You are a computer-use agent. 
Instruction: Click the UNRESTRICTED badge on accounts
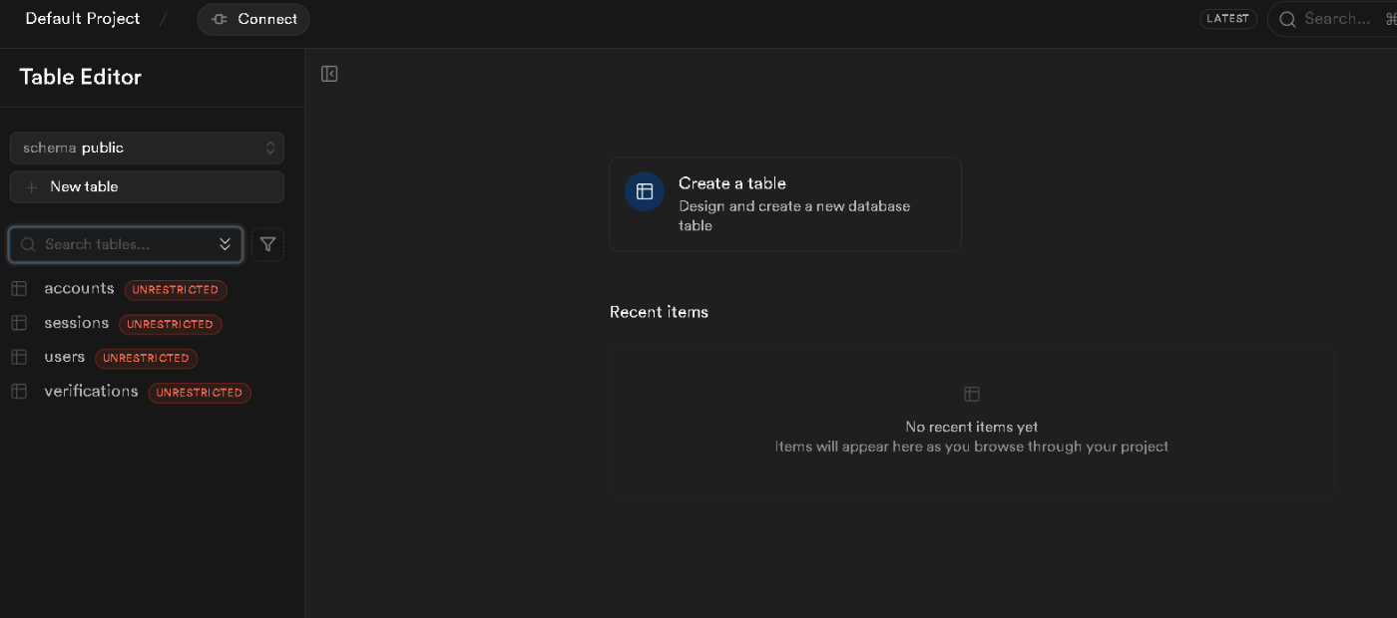coord(176,290)
